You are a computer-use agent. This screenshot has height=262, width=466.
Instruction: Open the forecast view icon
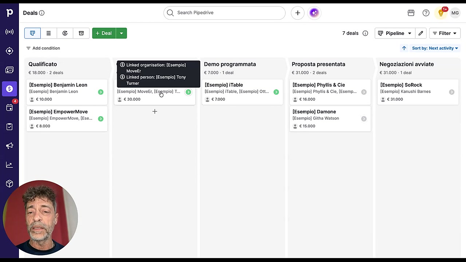[x=65, y=33]
